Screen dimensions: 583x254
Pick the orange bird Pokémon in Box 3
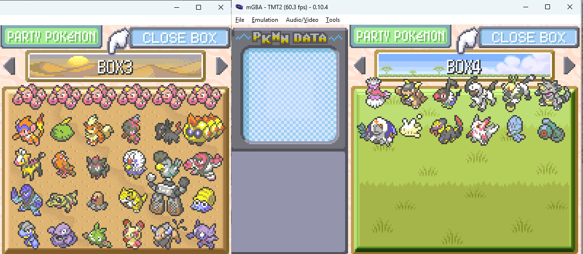click(63, 164)
